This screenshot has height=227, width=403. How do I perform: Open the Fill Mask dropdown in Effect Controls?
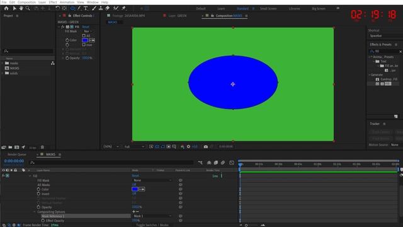click(x=88, y=31)
